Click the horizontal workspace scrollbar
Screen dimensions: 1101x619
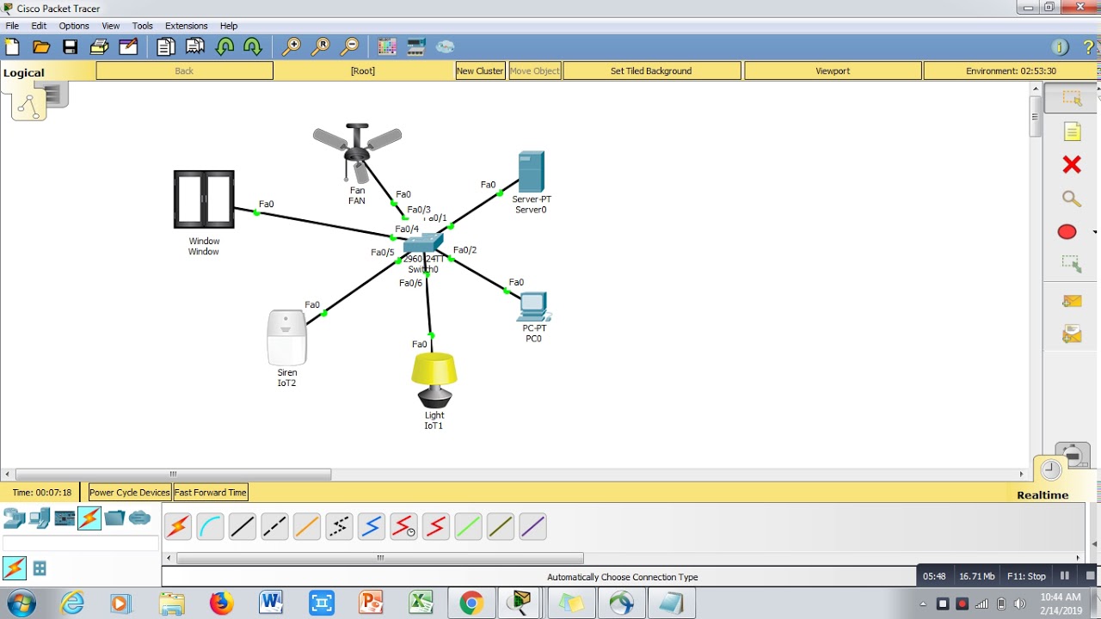click(x=173, y=474)
